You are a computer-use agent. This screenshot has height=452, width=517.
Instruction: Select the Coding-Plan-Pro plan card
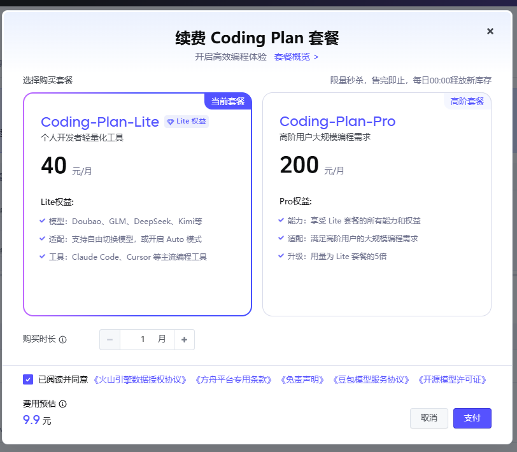click(377, 204)
